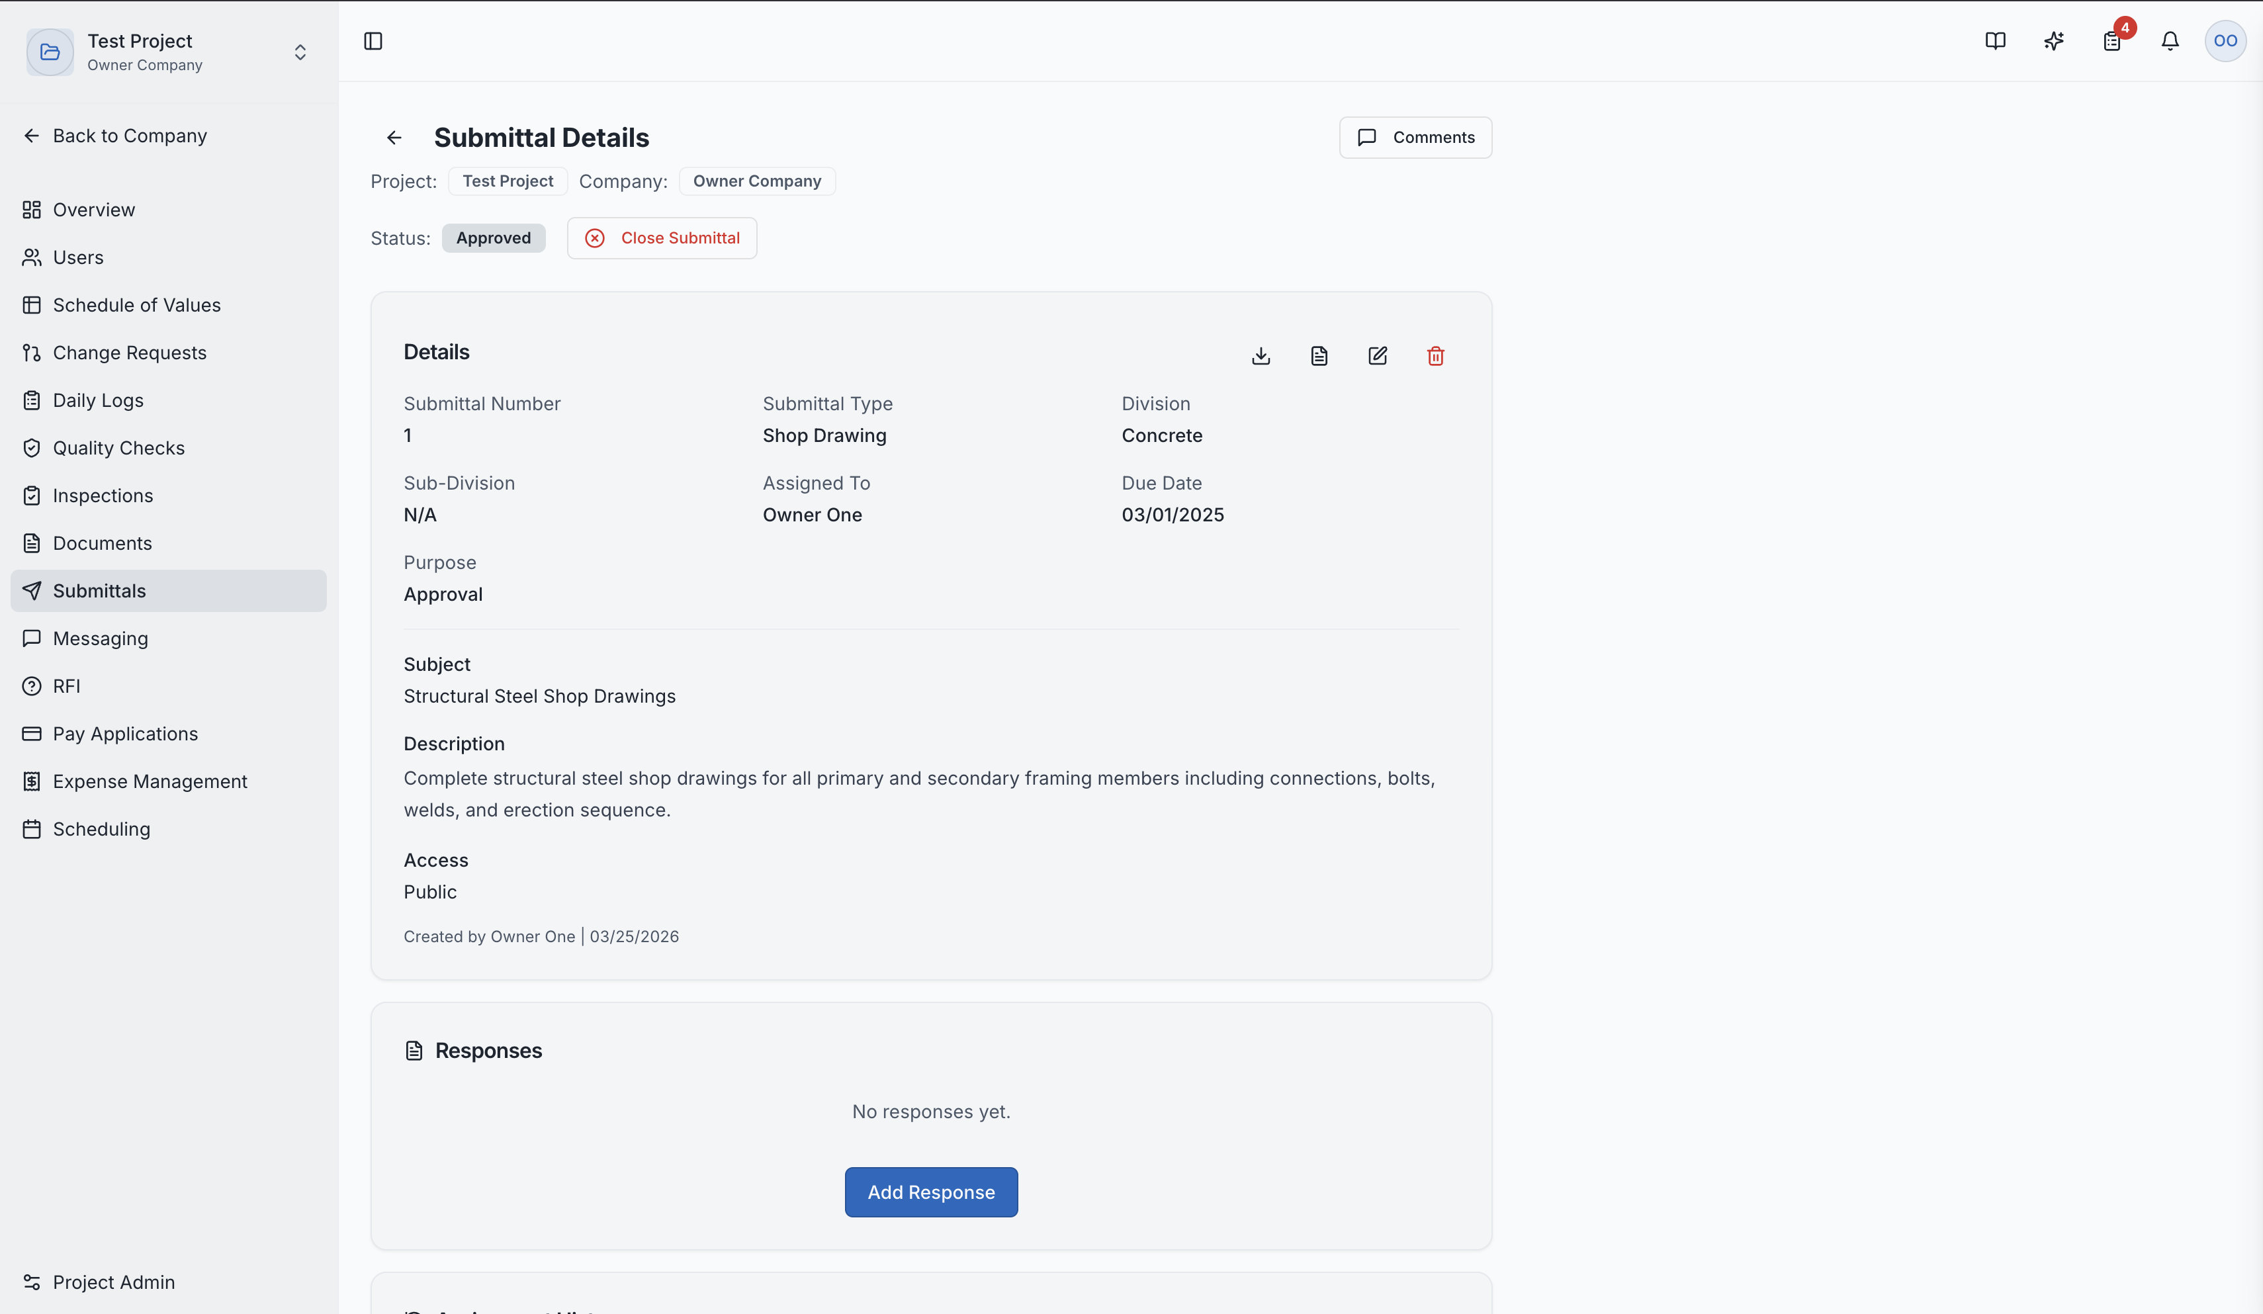This screenshot has width=2263, height=1314.
Task: Delete submittal using red trash icon
Action: point(1436,357)
